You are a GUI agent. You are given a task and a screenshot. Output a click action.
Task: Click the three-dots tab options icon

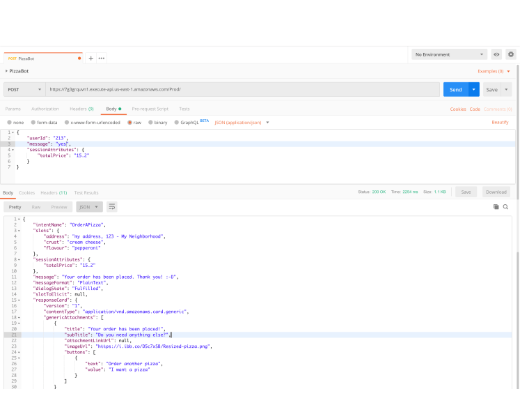coord(102,58)
